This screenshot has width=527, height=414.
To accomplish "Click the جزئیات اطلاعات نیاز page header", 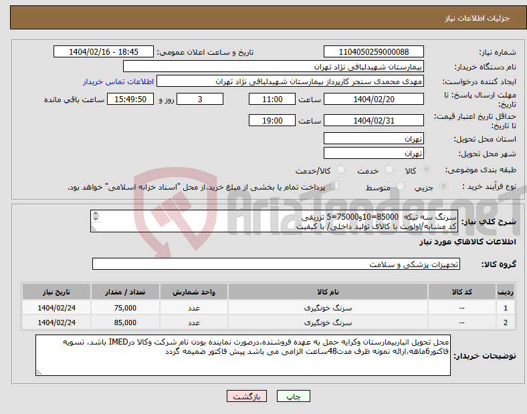I will 477,18.
